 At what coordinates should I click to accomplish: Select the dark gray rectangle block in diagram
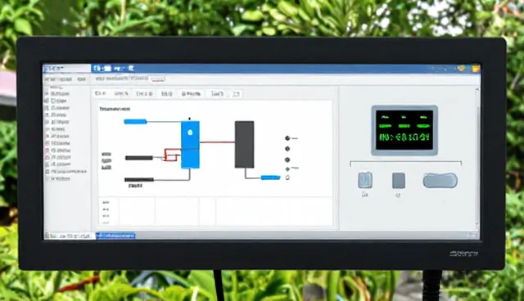244,145
